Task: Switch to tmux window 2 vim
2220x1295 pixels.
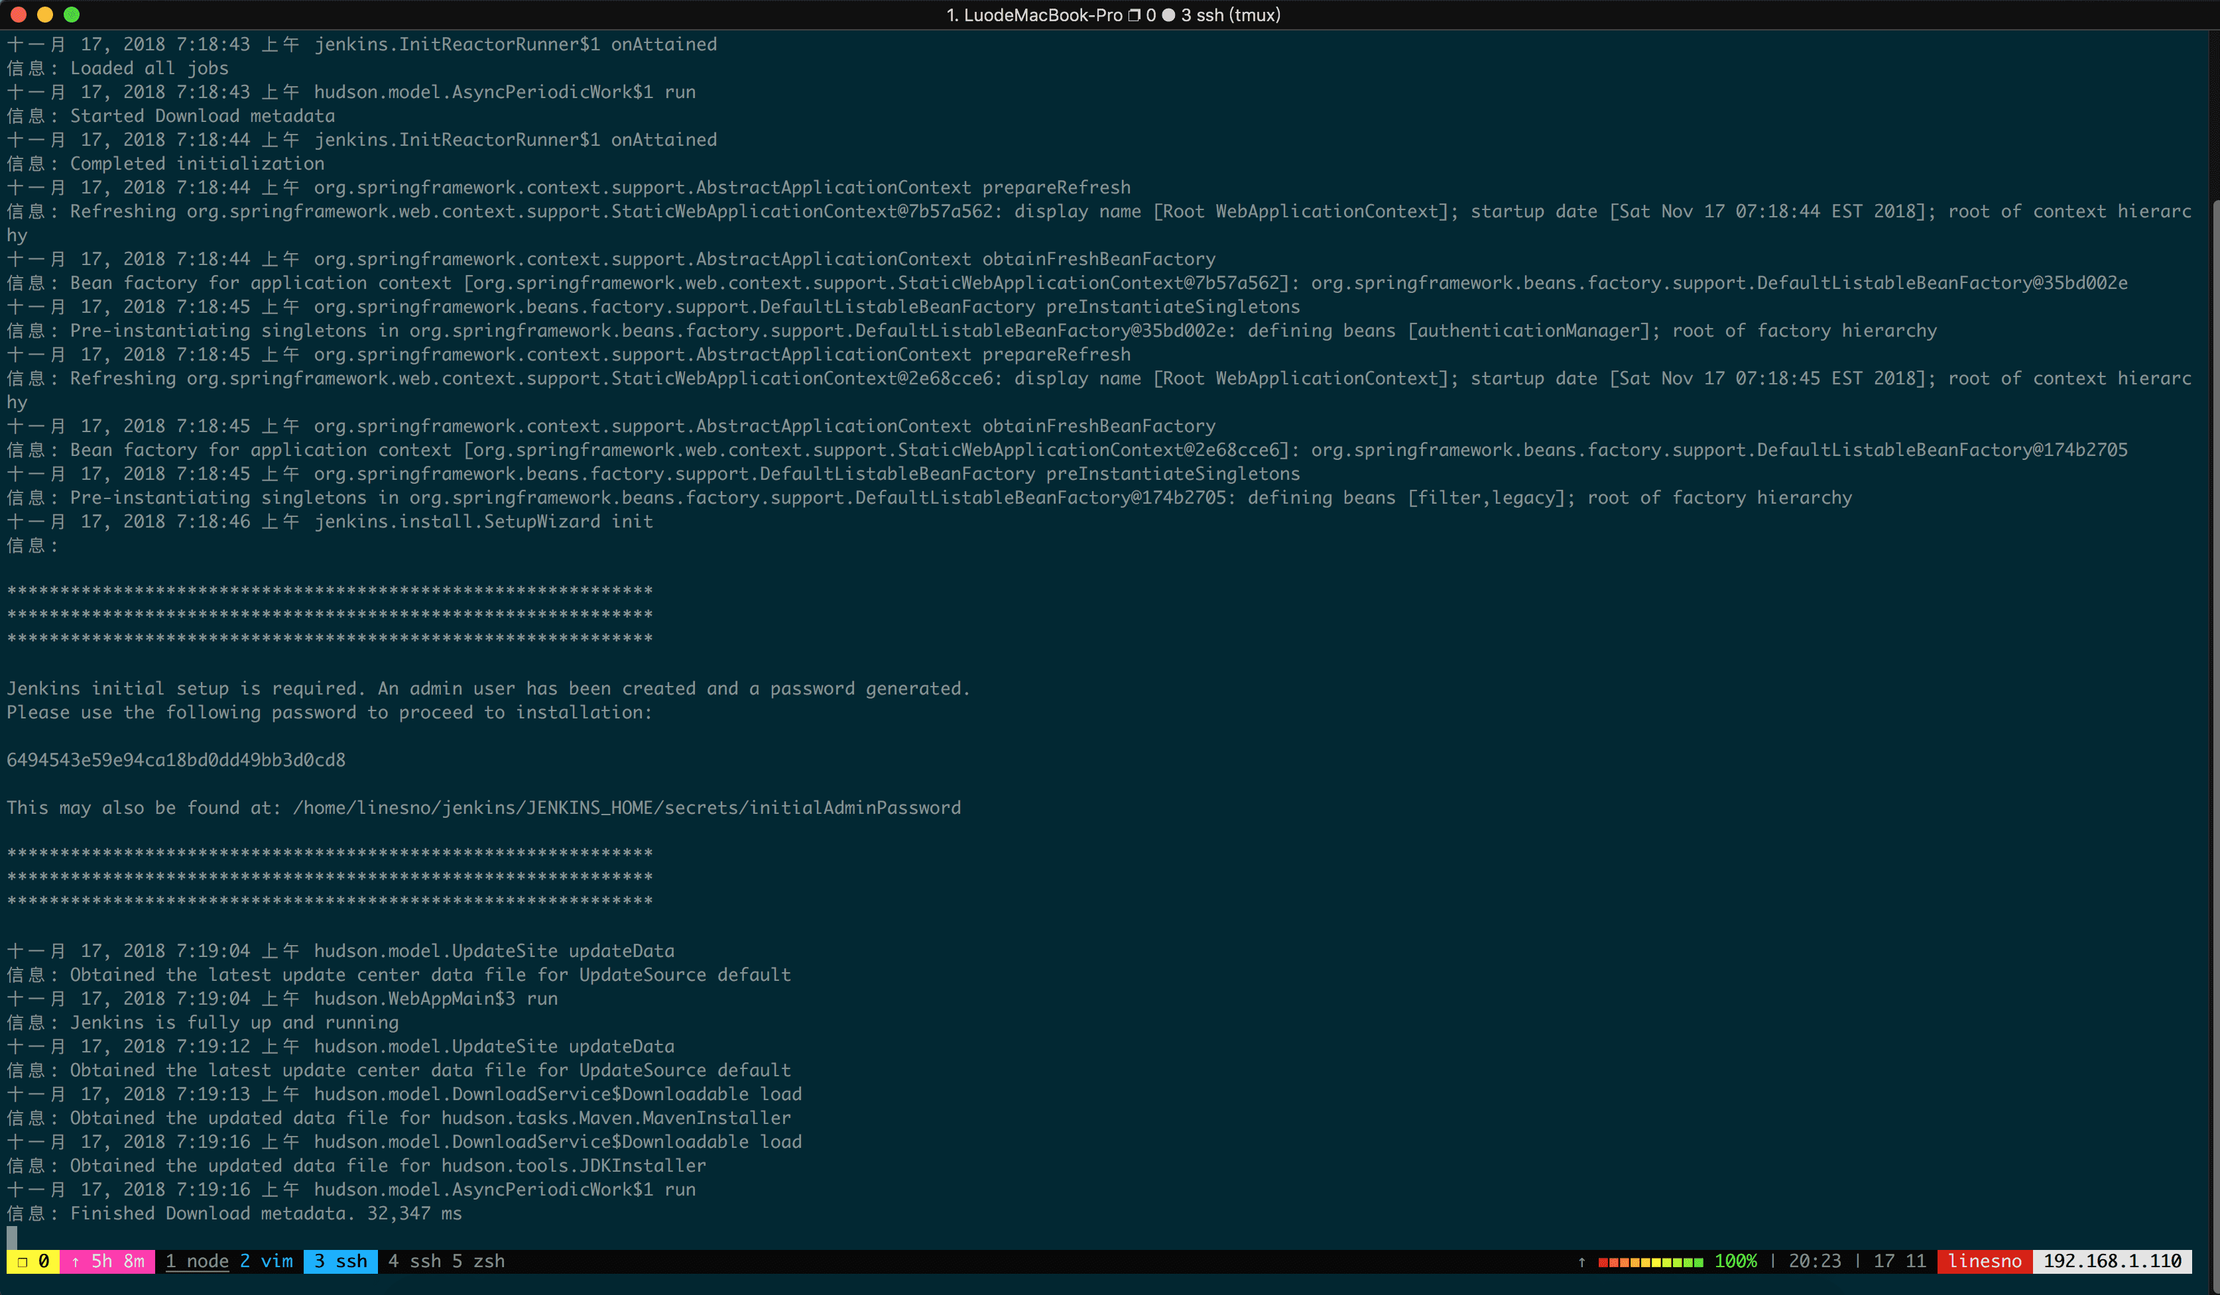Action: tap(266, 1261)
